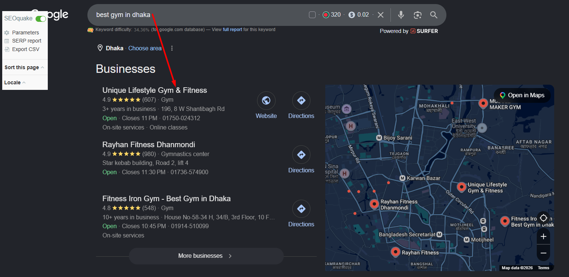
Task: Open Google Lens image search icon
Action: tap(417, 15)
